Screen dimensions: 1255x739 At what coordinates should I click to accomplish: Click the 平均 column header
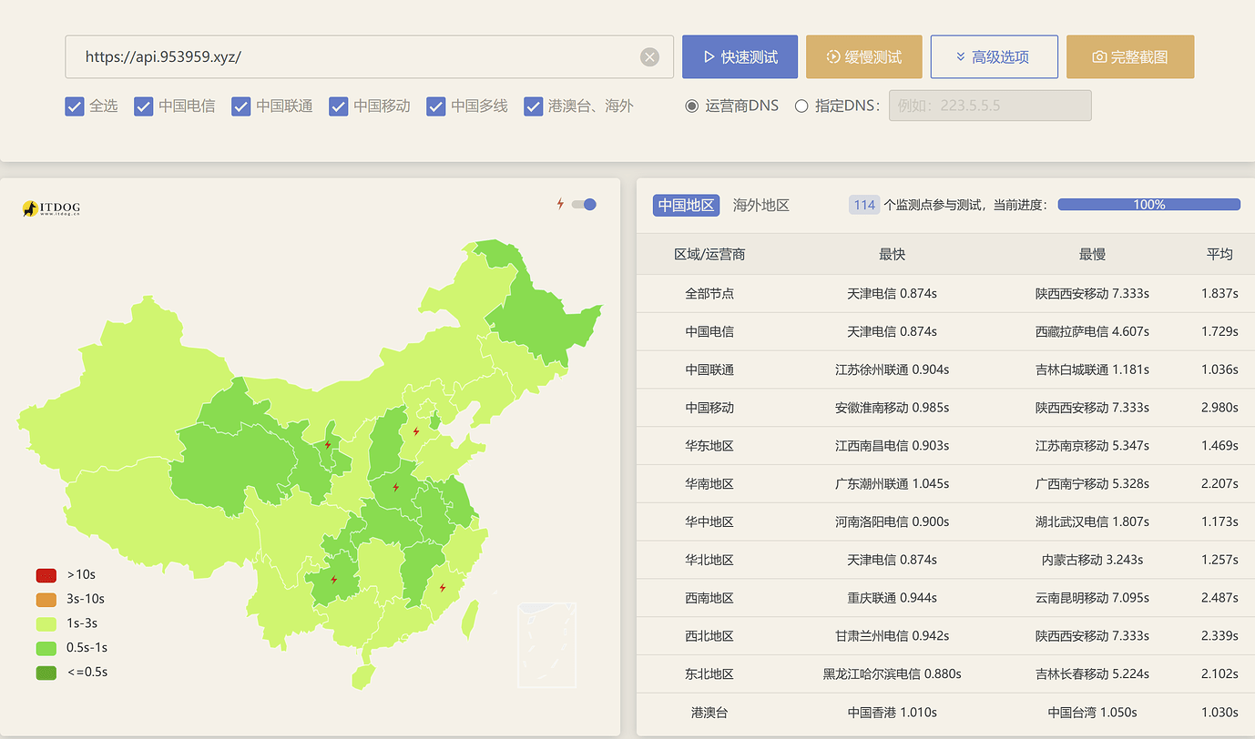coord(1219,254)
